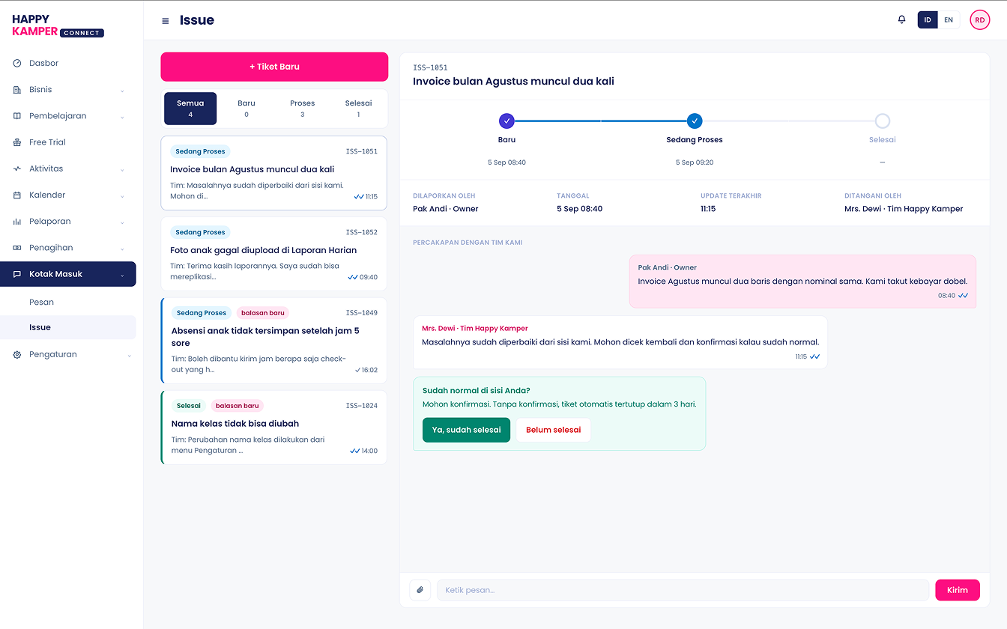Switch language to ID
Screen dimensions: 1007x629
pos(928,20)
